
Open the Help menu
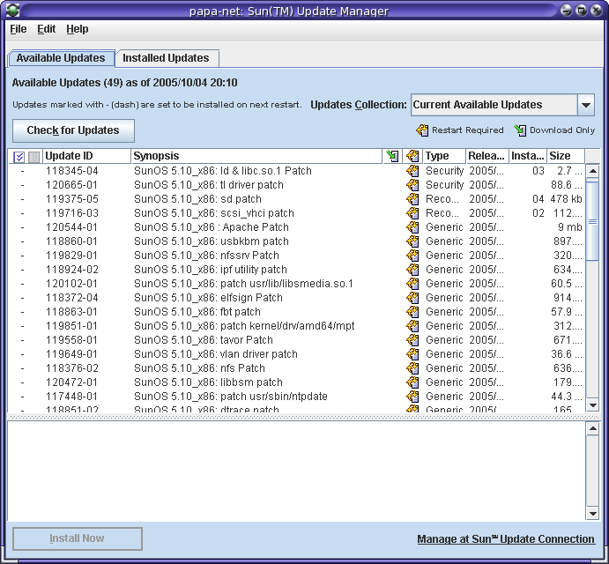[77, 29]
